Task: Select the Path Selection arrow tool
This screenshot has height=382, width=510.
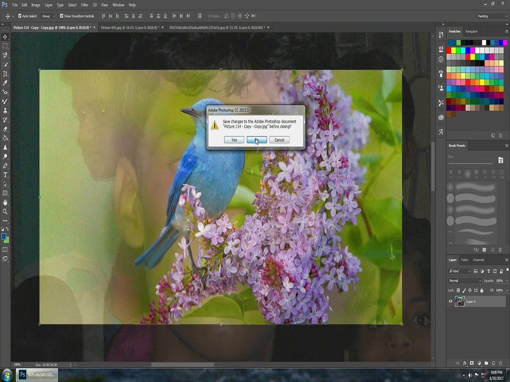Action: (x=5, y=184)
